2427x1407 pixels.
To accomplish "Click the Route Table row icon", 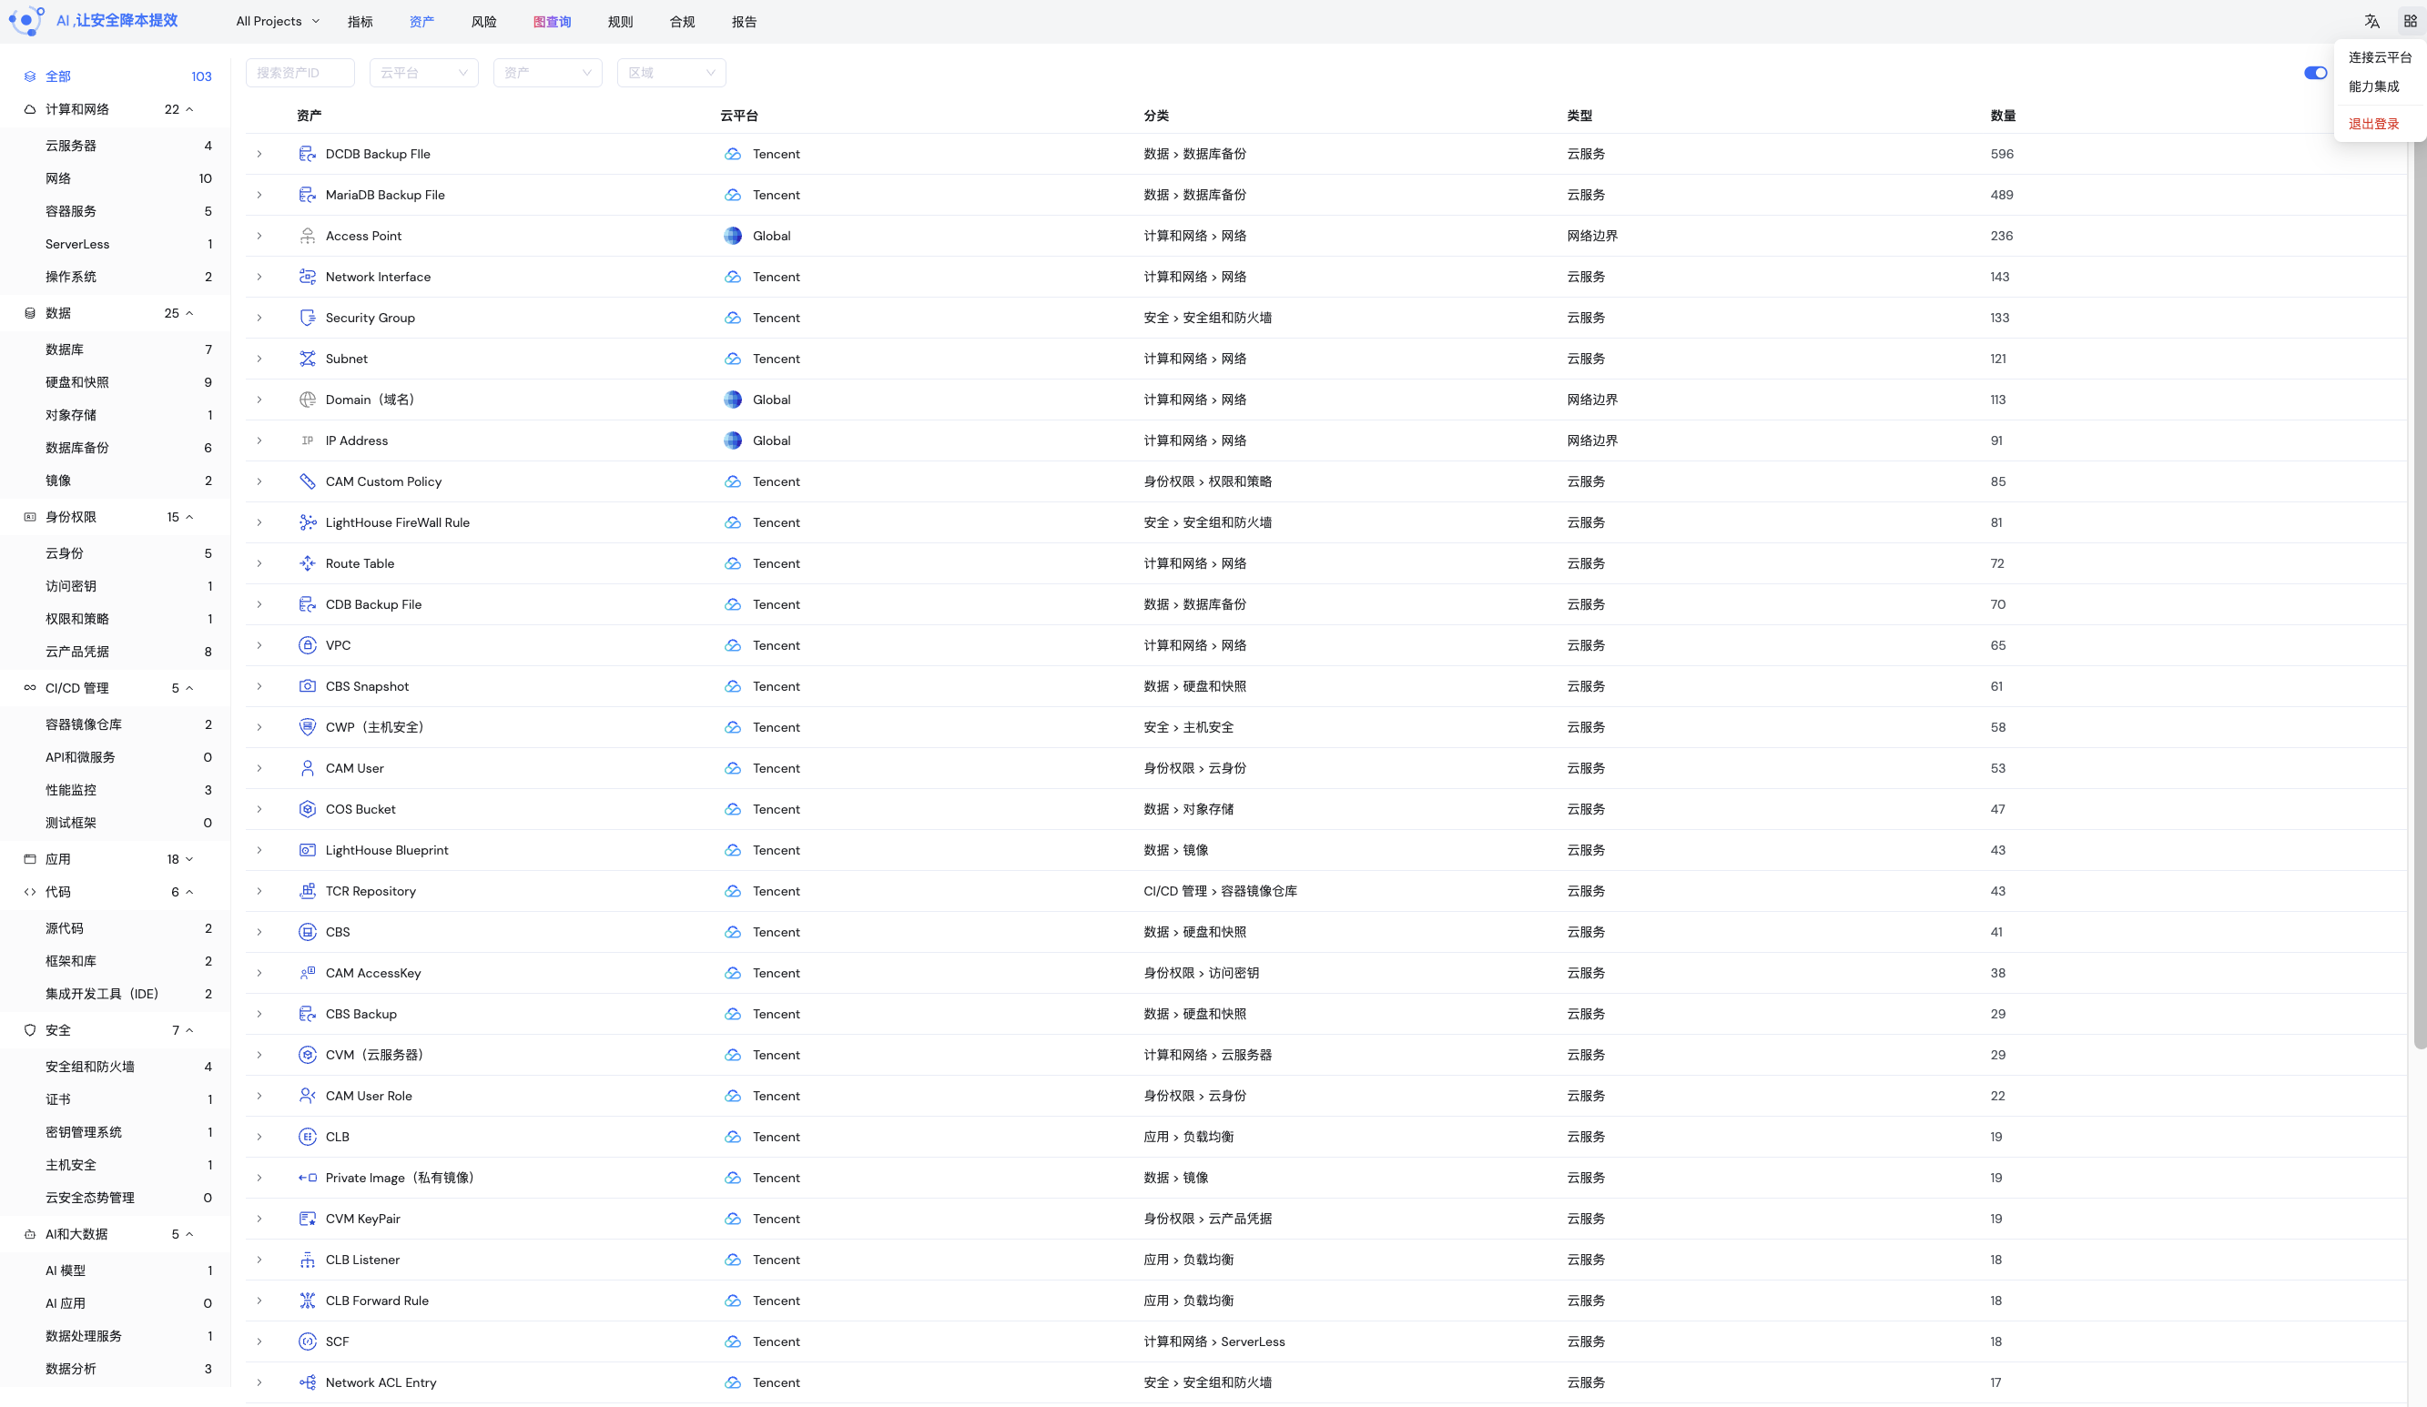I will pos(307,563).
